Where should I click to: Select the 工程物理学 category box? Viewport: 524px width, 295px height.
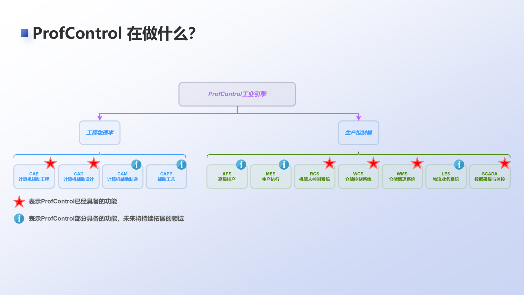[100, 133]
